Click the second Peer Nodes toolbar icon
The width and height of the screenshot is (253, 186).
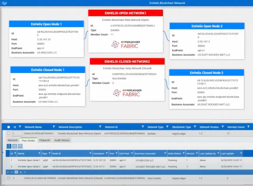point(14,146)
